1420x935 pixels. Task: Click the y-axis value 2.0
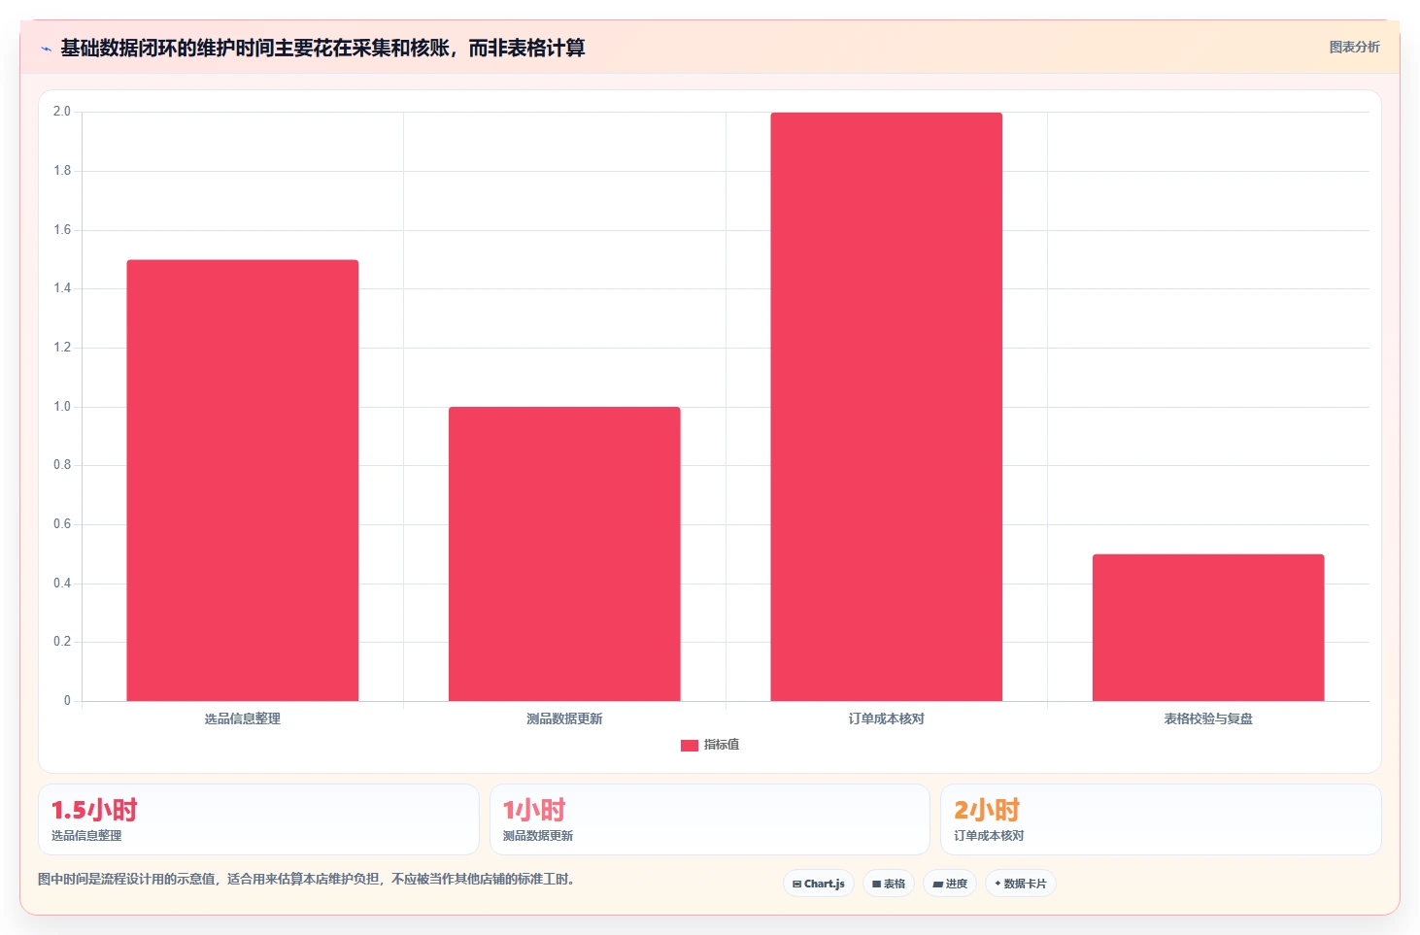[62, 112]
